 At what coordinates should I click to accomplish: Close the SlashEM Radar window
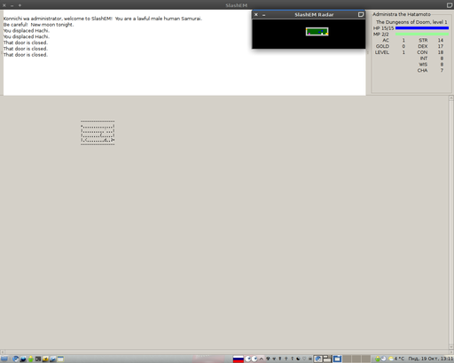256,14
